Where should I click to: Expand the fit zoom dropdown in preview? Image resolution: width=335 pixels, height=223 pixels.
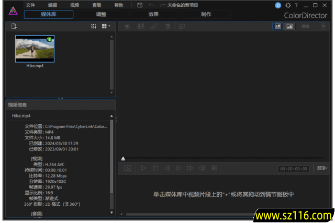323,26
